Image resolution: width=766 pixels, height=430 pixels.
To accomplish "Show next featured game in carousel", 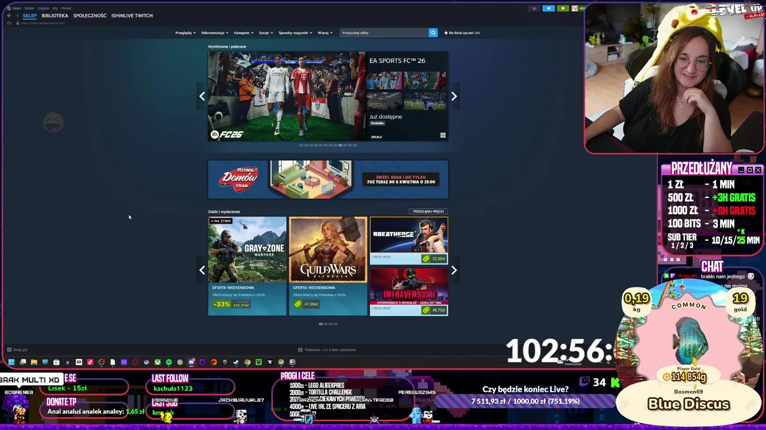I will coord(454,96).
